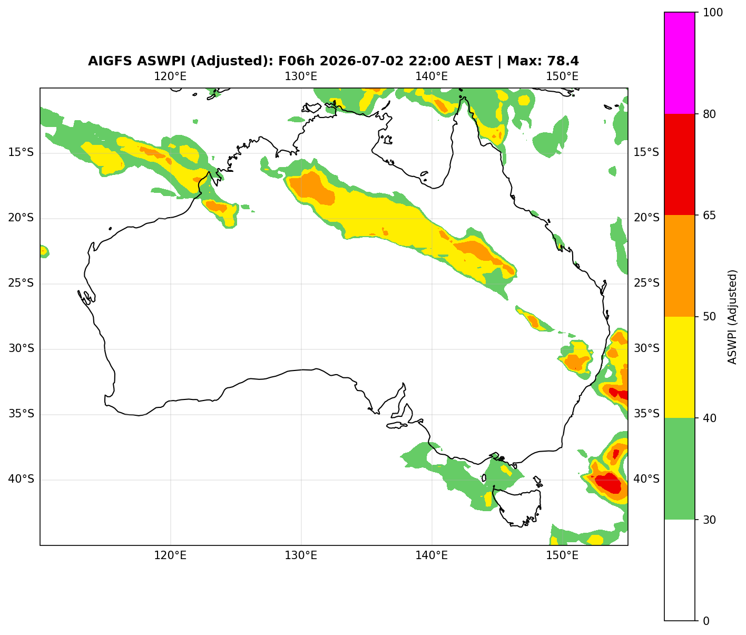This screenshot has height=635, width=746.
Task: Click the colorbar tick label '50'
Action: (709, 317)
